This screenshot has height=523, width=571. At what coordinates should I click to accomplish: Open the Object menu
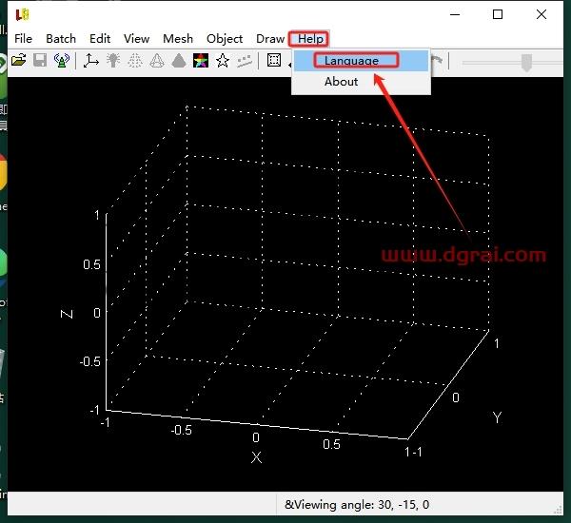click(x=225, y=39)
